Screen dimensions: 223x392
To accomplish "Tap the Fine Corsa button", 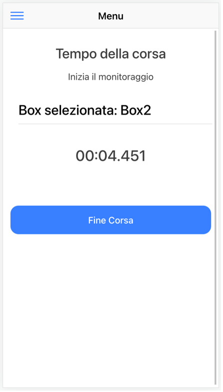I will (x=111, y=220).
